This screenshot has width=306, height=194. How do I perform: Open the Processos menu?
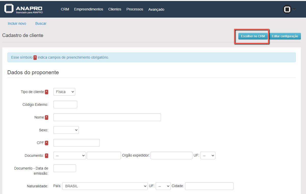tap(135, 9)
